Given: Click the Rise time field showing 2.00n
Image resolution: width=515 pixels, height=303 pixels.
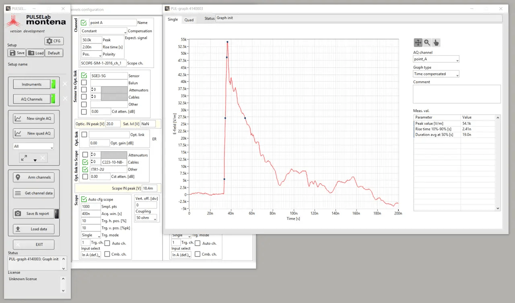Looking at the screenshot, I should 91,47.
